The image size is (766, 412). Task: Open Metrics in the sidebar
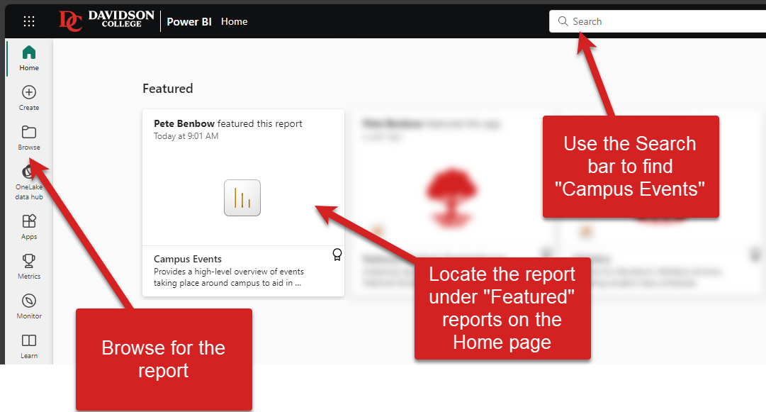coord(29,267)
